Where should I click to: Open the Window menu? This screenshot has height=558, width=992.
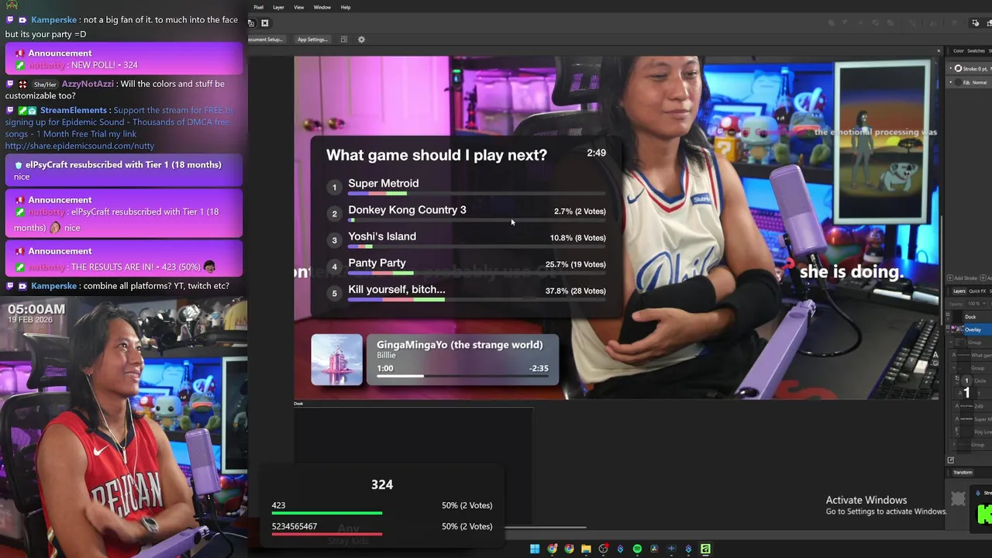(322, 7)
